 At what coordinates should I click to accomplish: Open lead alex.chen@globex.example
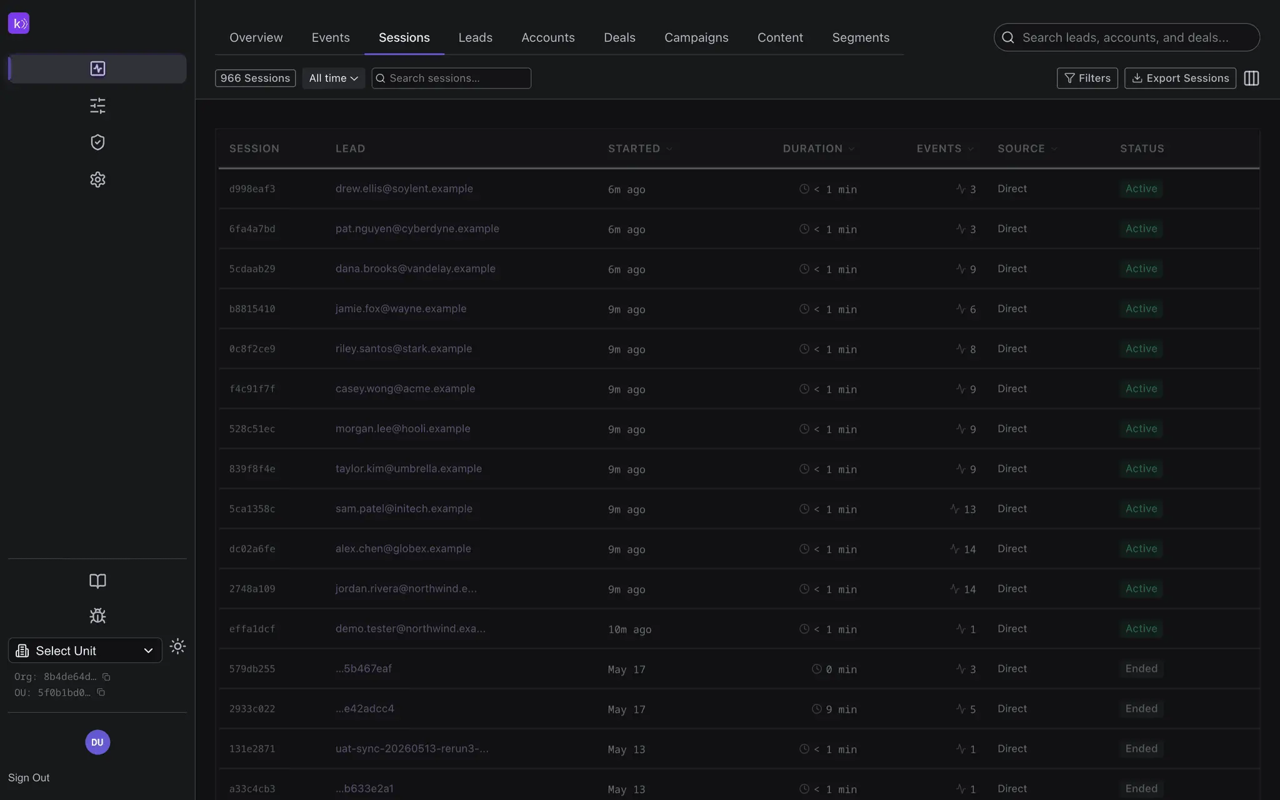coord(403,549)
